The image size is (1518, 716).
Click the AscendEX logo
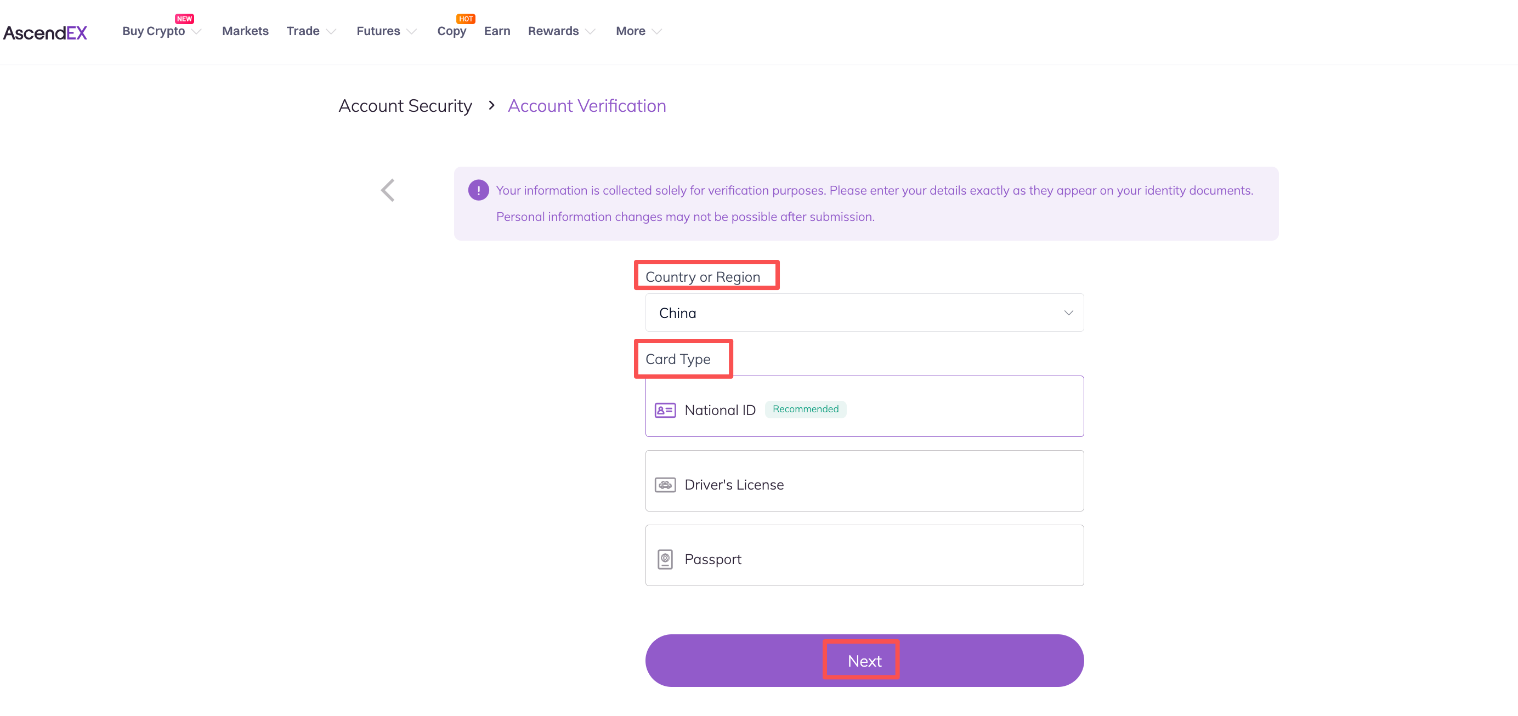pos(46,32)
